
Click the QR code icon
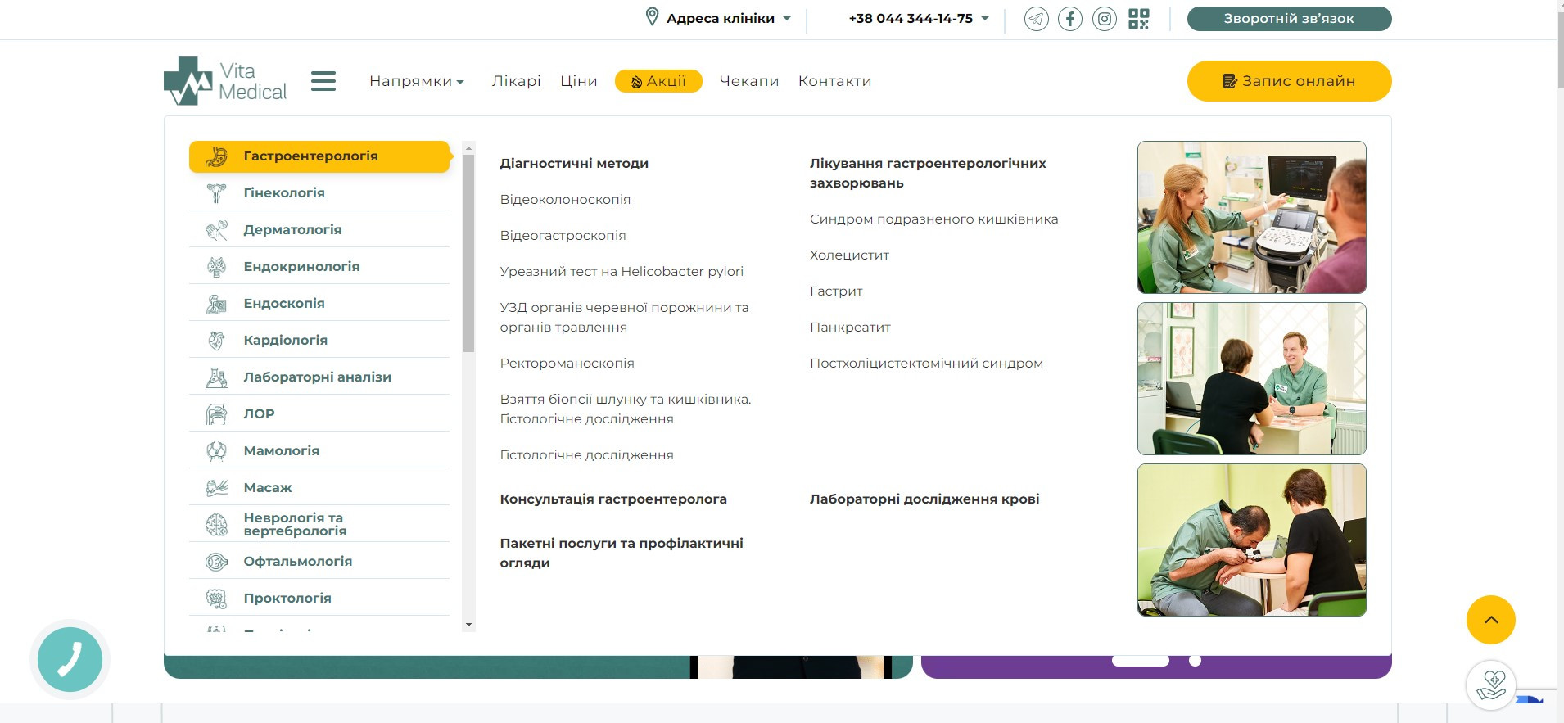1138,19
